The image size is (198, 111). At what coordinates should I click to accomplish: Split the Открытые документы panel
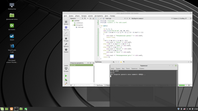91,63
